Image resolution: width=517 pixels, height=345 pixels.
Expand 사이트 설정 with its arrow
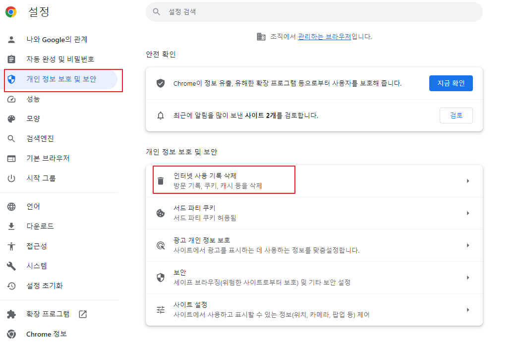pos(468,310)
